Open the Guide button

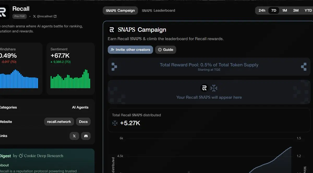[x=166, y=50]
